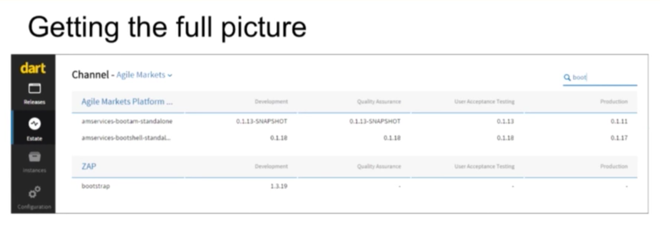Screen dimensions: 660x226
Task: Click Development column header in Agile Markets Platform
Action: click(x=271, y=101)
